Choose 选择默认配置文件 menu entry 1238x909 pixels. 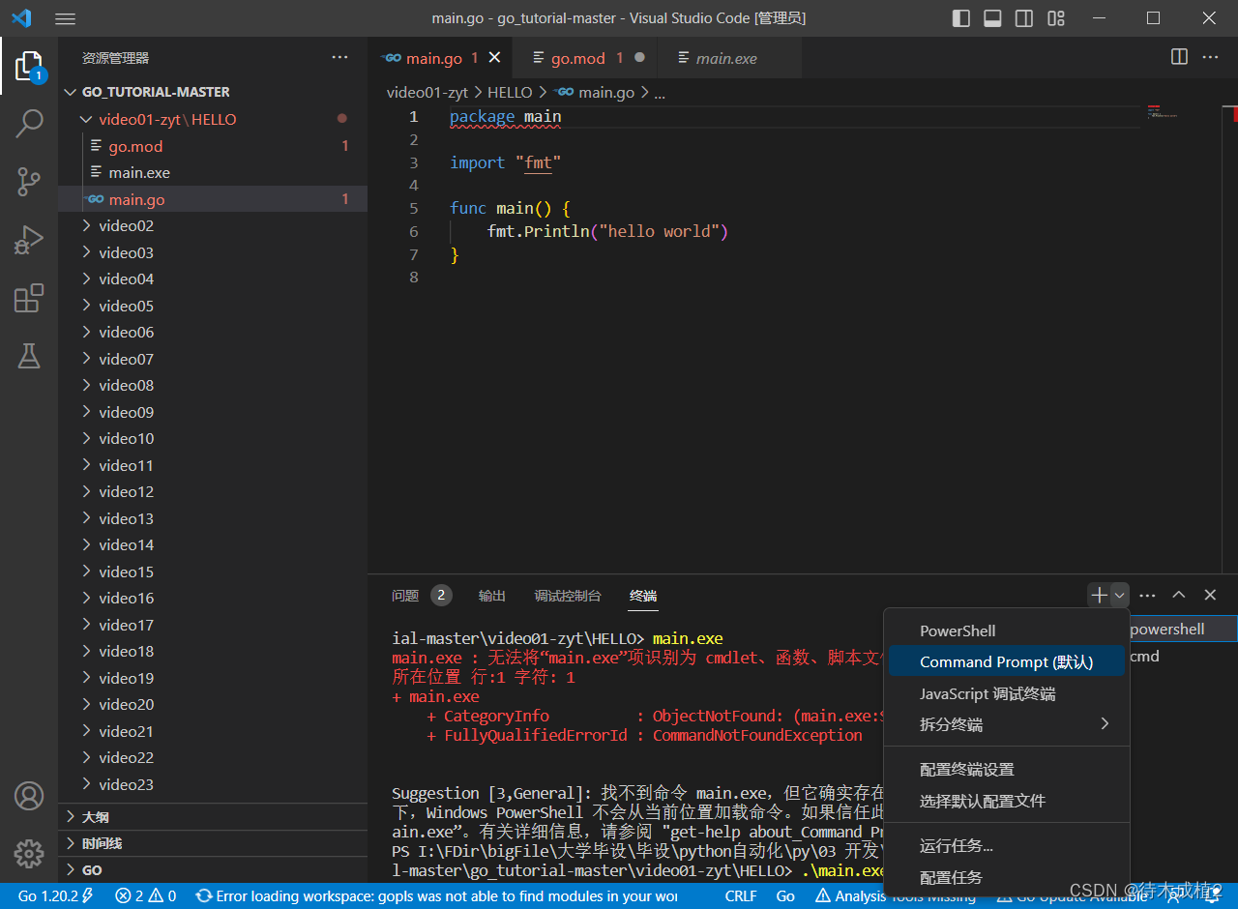1006,801
